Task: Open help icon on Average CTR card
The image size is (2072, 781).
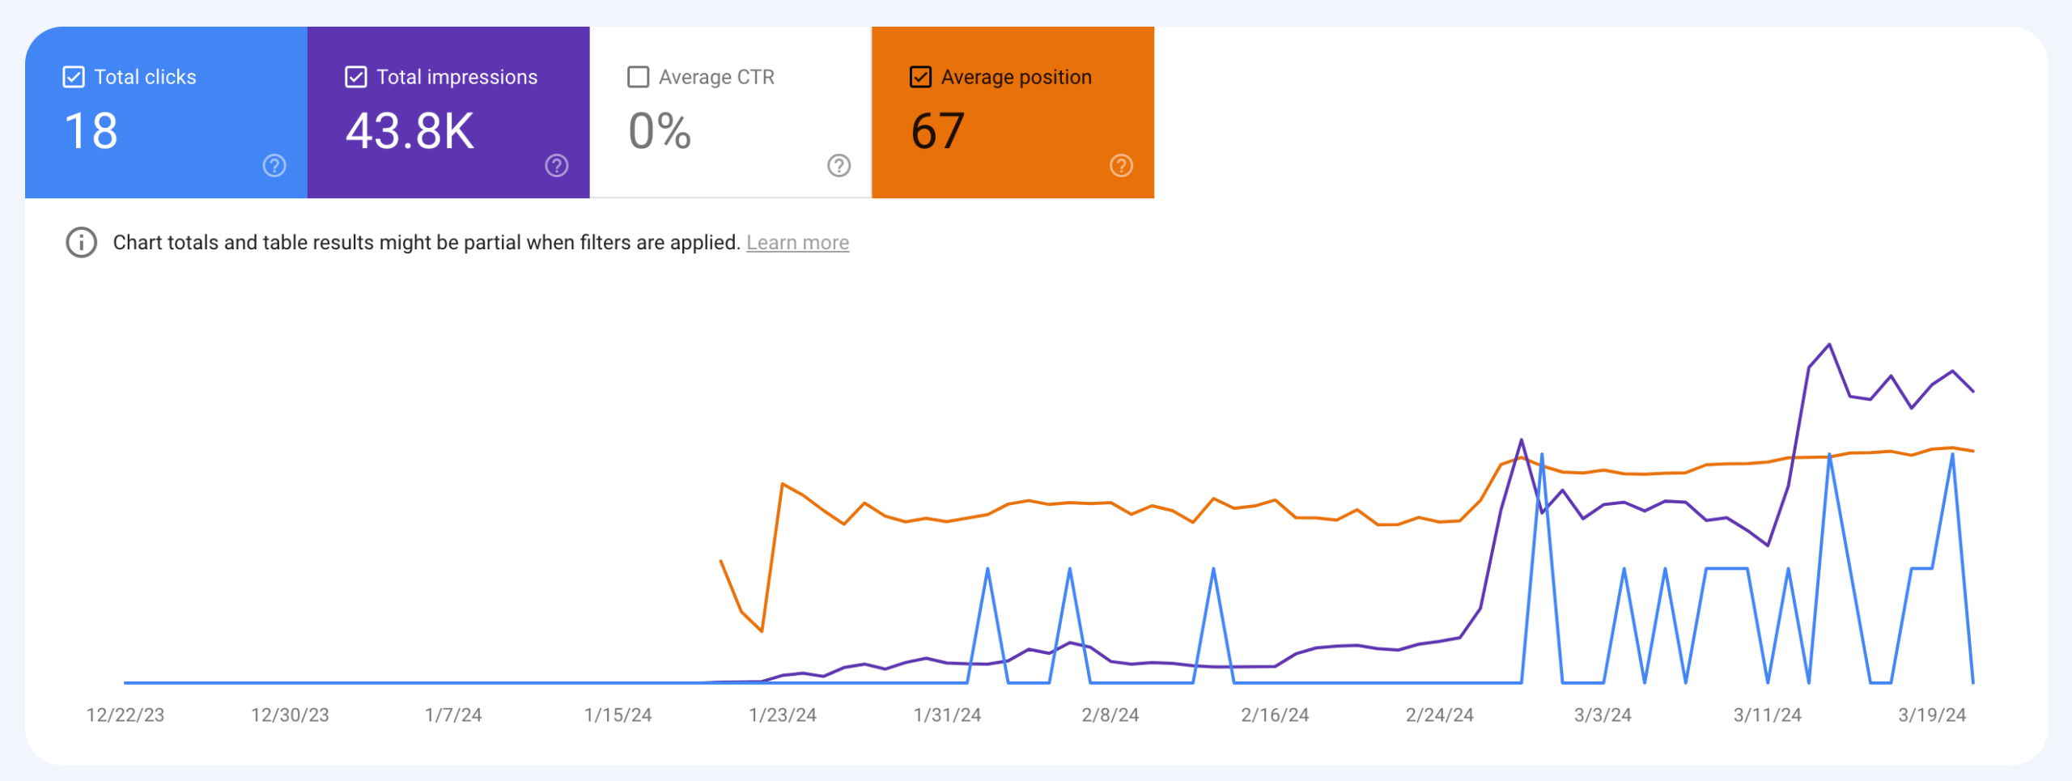Action: click(x=839, y=166)
